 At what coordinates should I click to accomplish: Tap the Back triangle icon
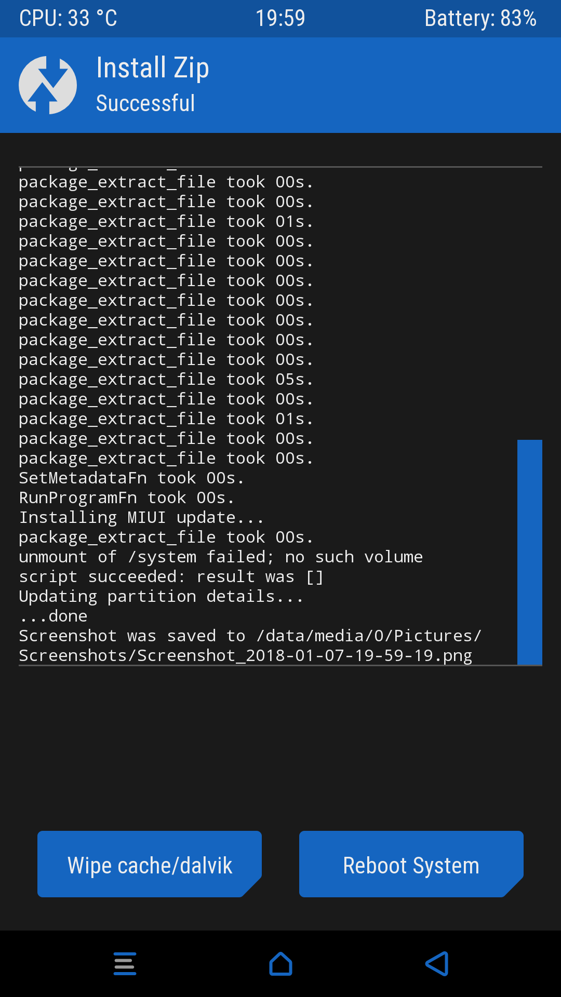pos(436,964)
